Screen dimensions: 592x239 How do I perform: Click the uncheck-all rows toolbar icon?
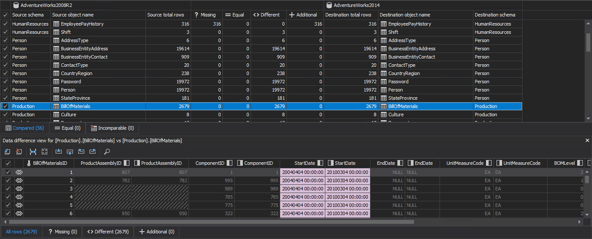(x=19, y=152)
